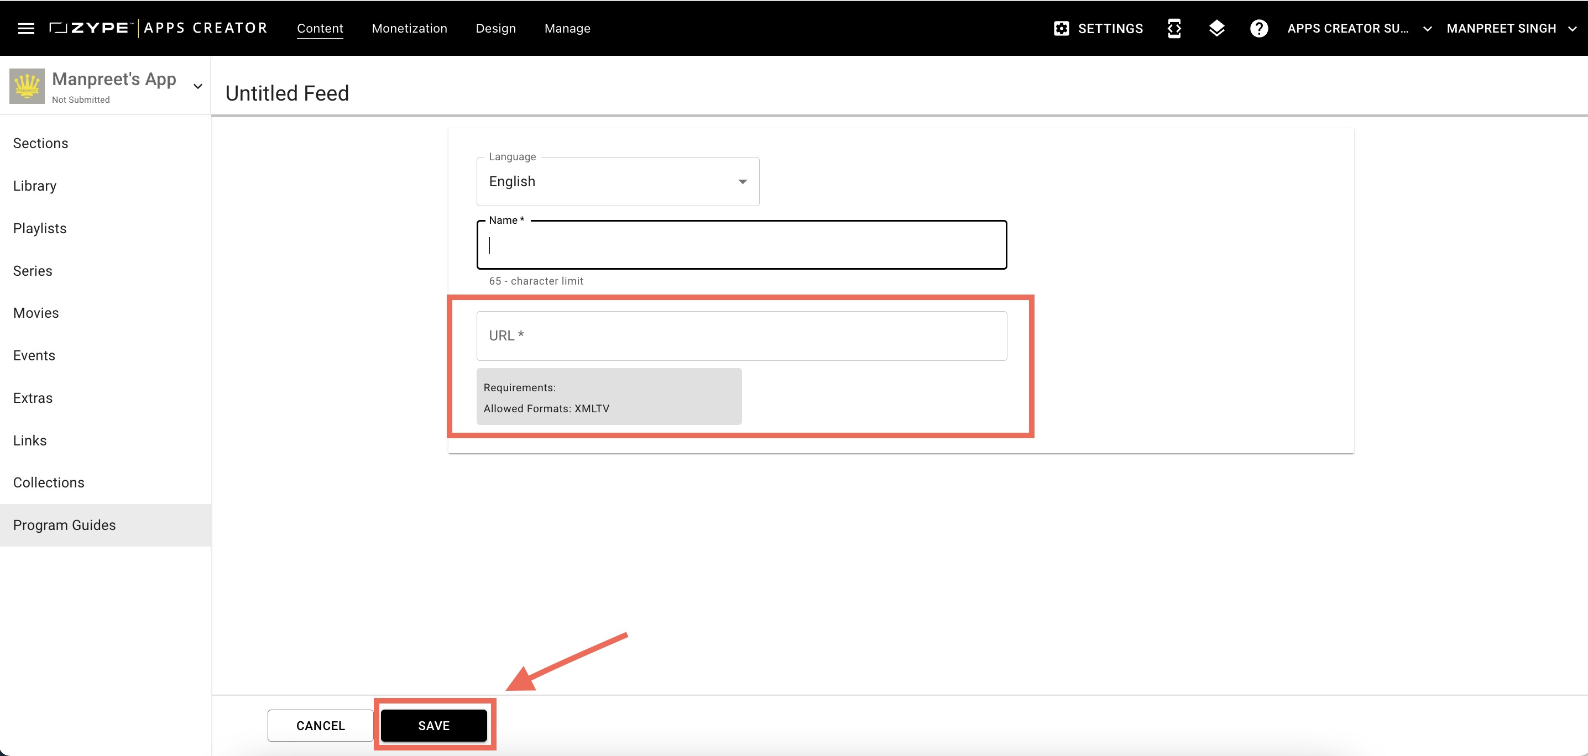Click the Manpreet's App crown thumbnail
Screen dimensions: 1588x756
(x=27, y=86)
